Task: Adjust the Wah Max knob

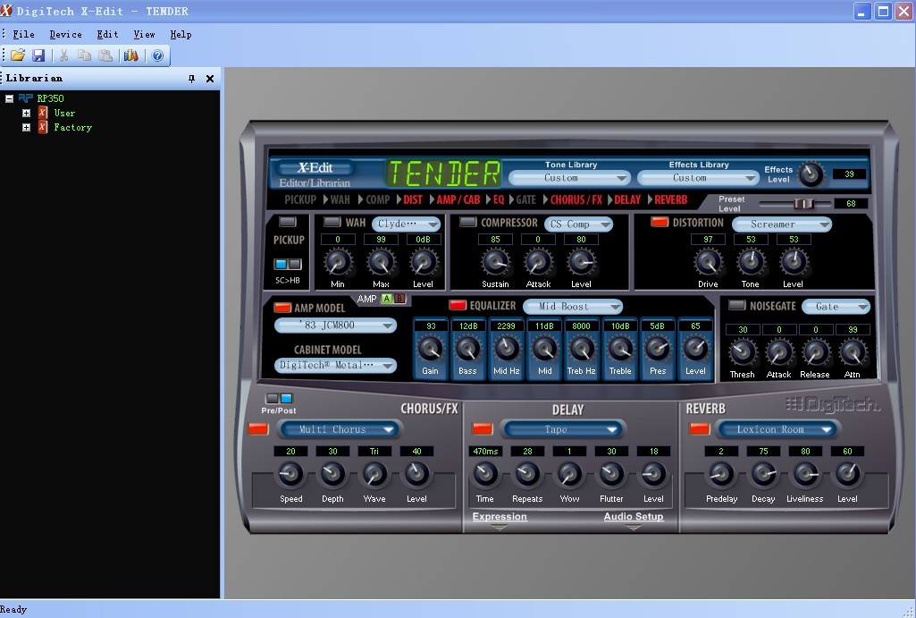Action: (x=381, y=262)
